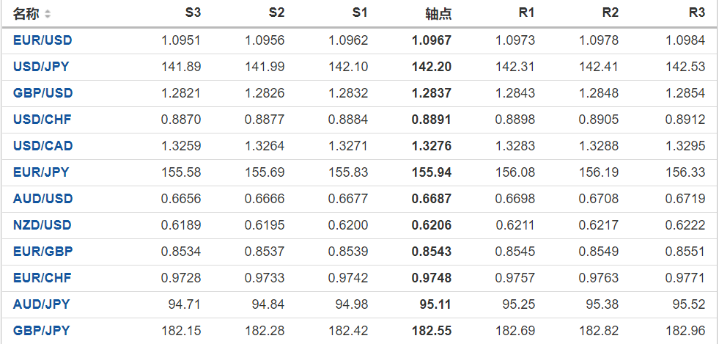The image size is (719, 344).
Task: Click the S3 column header
Action: click(x=193, y=13)
